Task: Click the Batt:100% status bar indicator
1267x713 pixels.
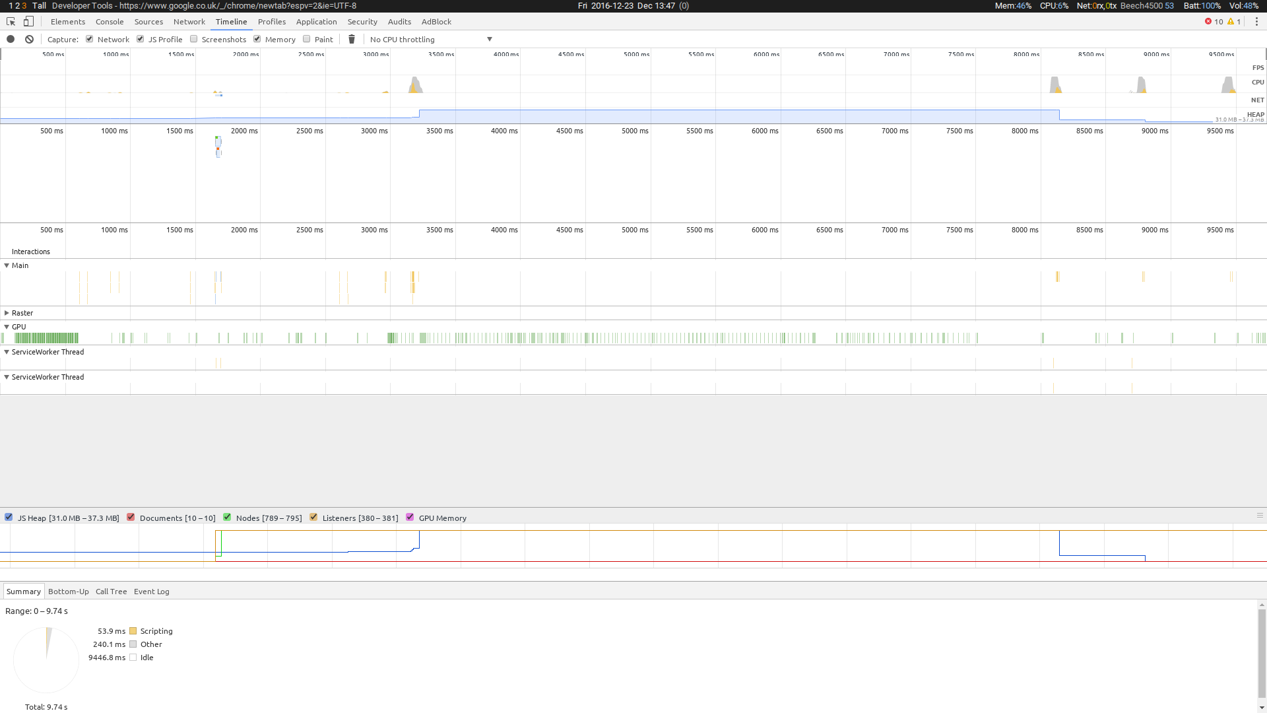Action: 1202,6
